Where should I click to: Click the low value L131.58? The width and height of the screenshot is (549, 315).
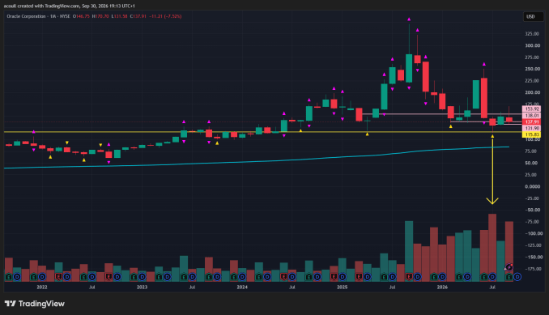pos(119,16)
